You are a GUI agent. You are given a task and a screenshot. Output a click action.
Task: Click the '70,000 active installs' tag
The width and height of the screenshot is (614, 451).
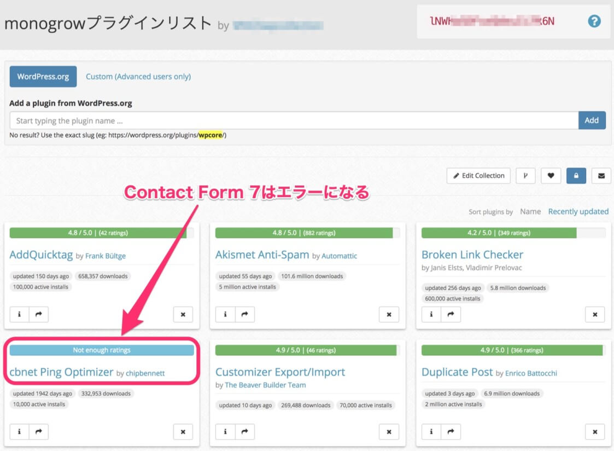pos(366,405)
